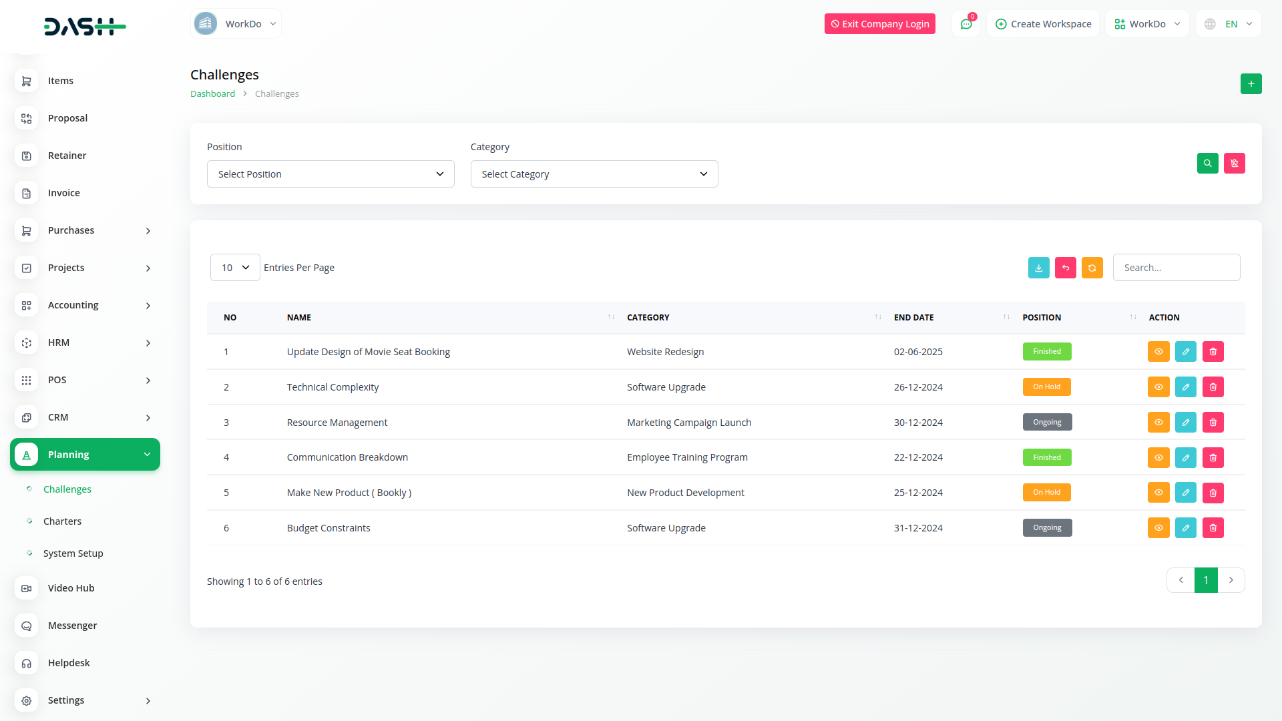Open the Select Position dropdown
1282x721 pixels.
pos(331,174)
